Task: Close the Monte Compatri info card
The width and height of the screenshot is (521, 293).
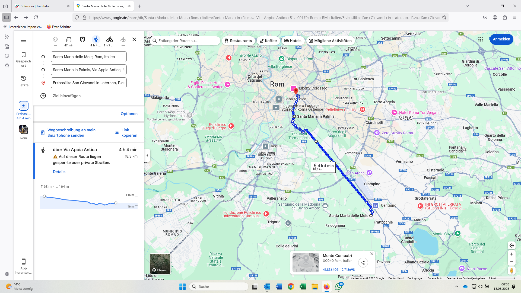Action: [x=372, y=254]
